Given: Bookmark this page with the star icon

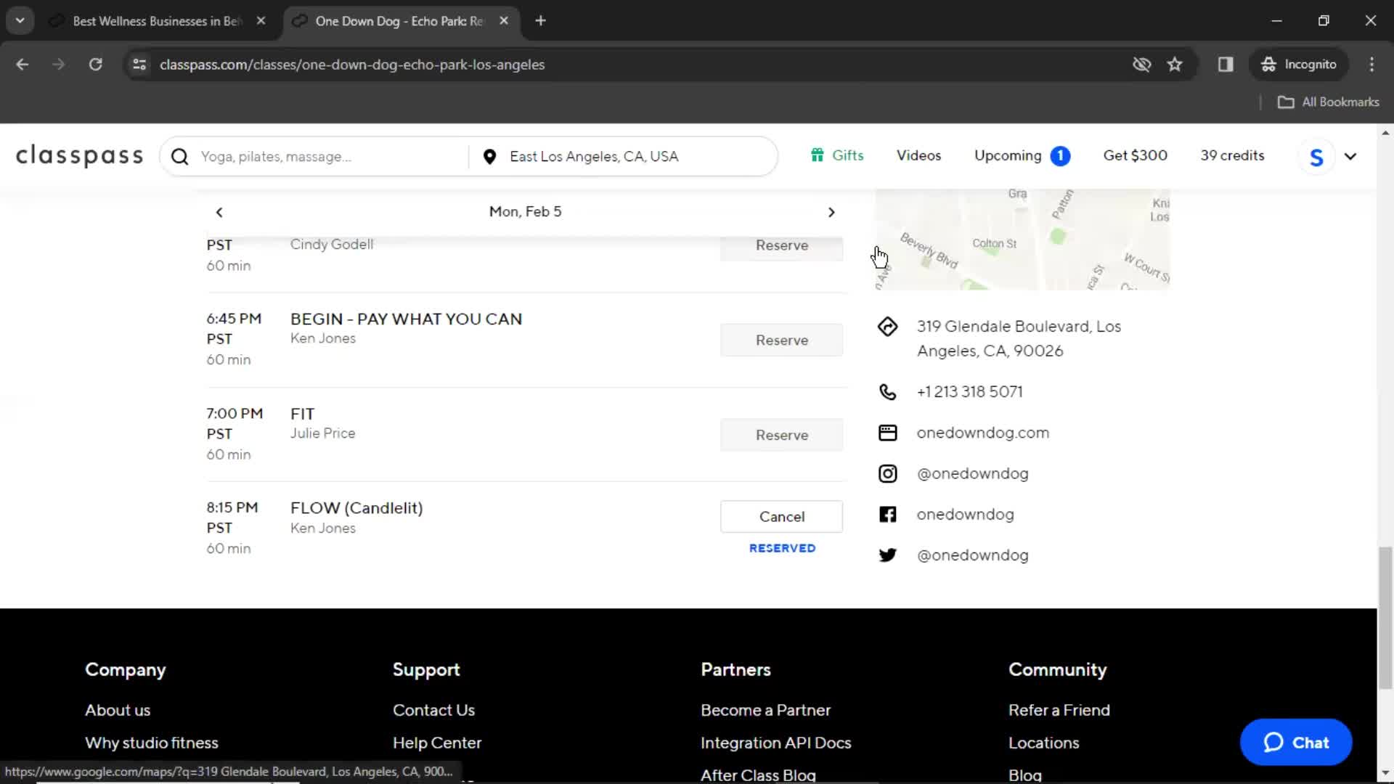Looking at the screenshot, I should tap(1175, 65).
